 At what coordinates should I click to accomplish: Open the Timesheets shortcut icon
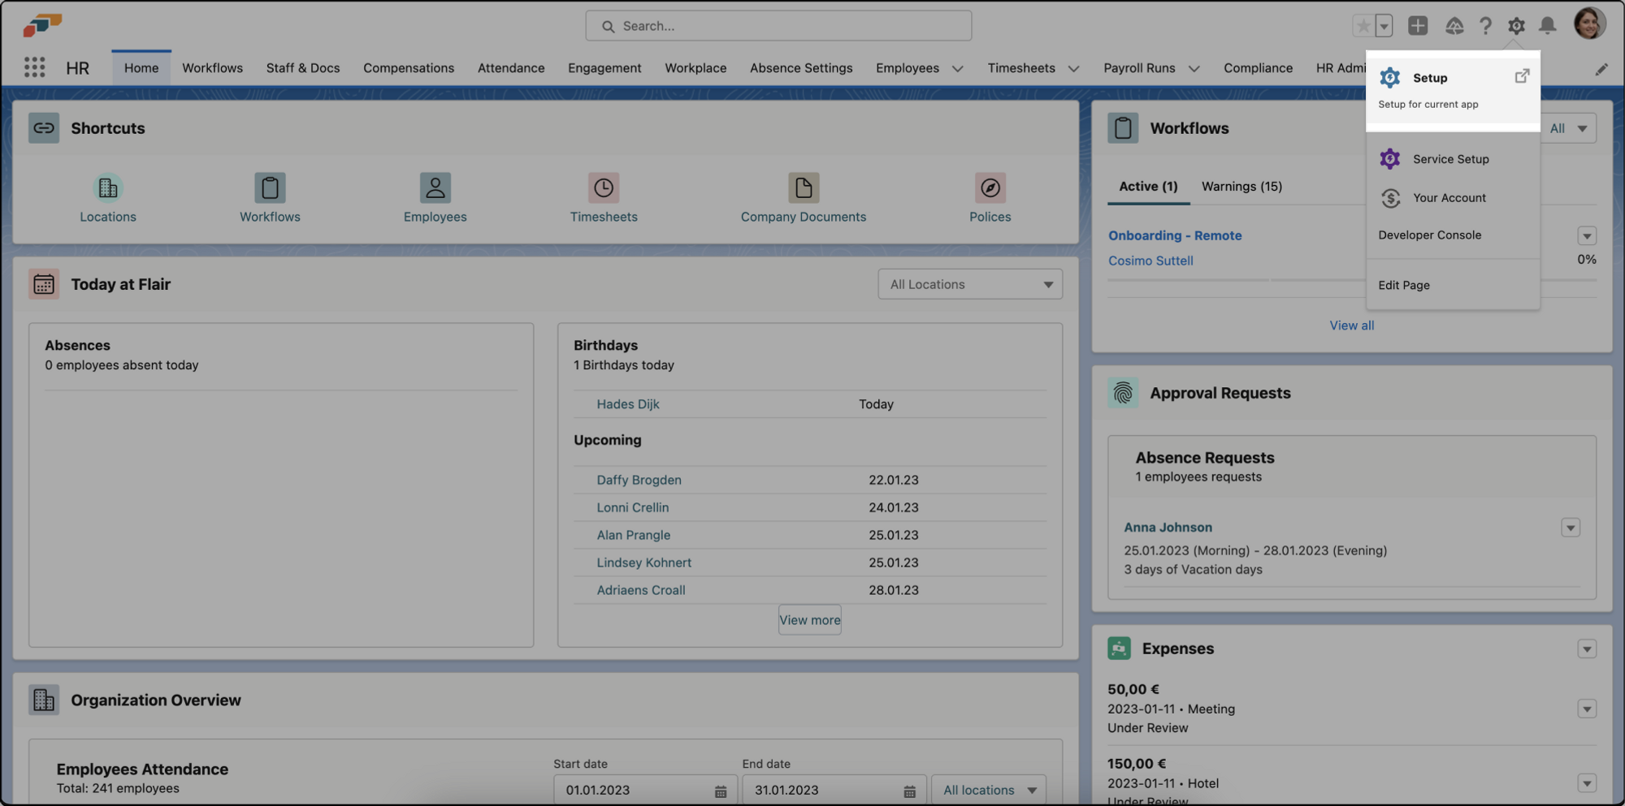click(603, 188)
